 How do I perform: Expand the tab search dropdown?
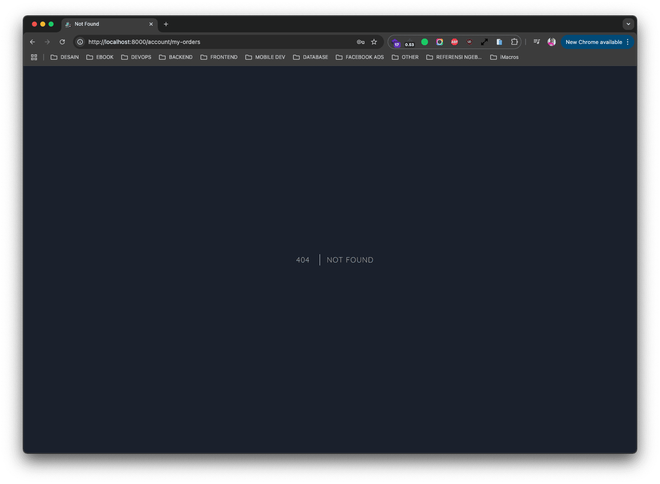[628, 24]
